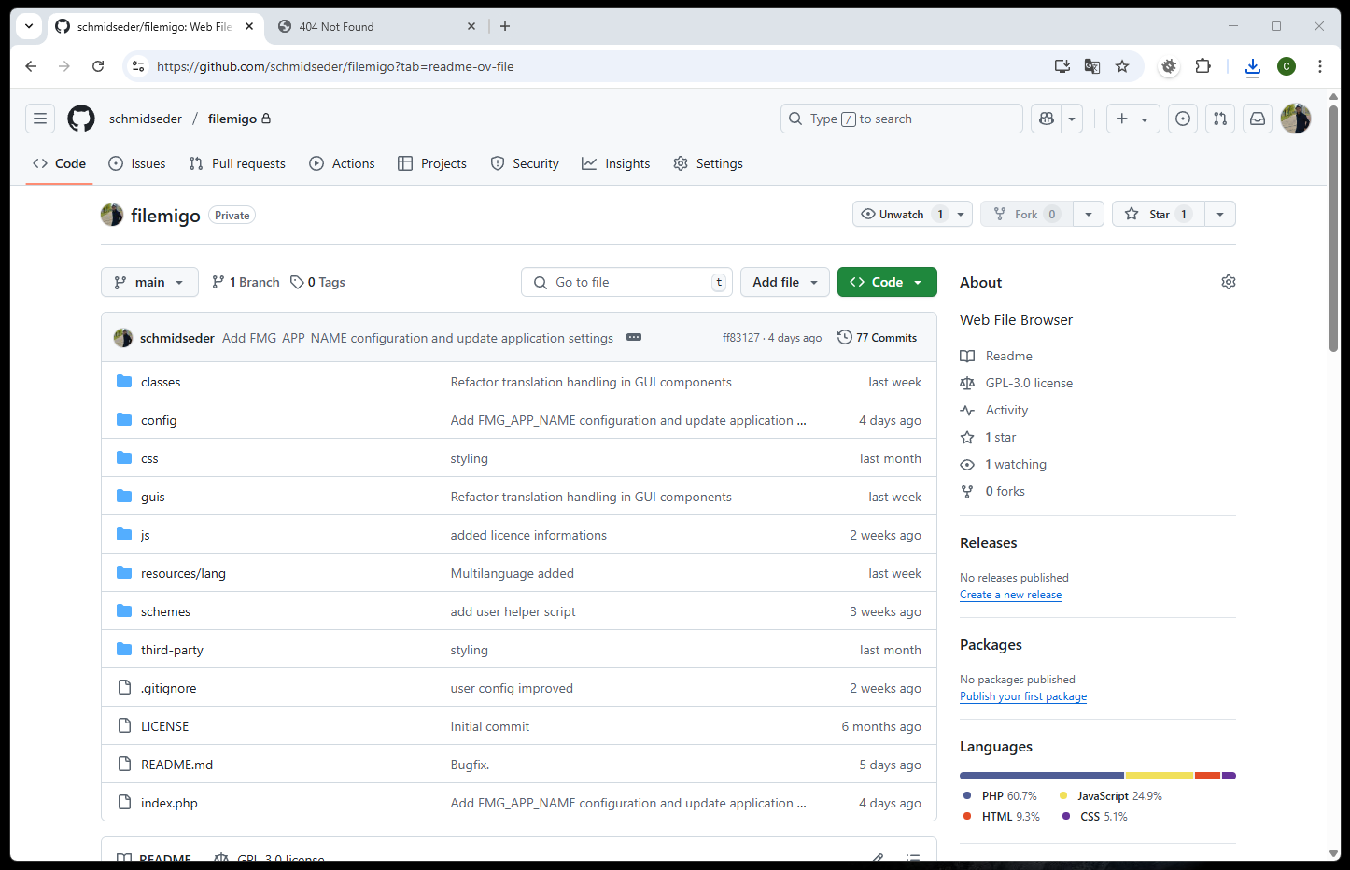This screenshot has width=1350, height=870.
Task: Click the third-party folder icon
Action: coord(124,649)
